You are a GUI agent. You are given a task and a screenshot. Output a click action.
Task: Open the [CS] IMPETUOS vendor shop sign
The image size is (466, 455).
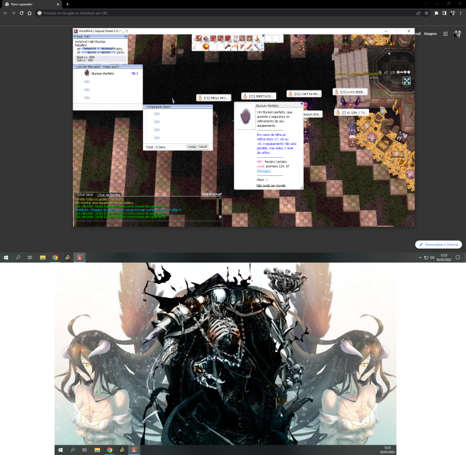coord(259,96)
